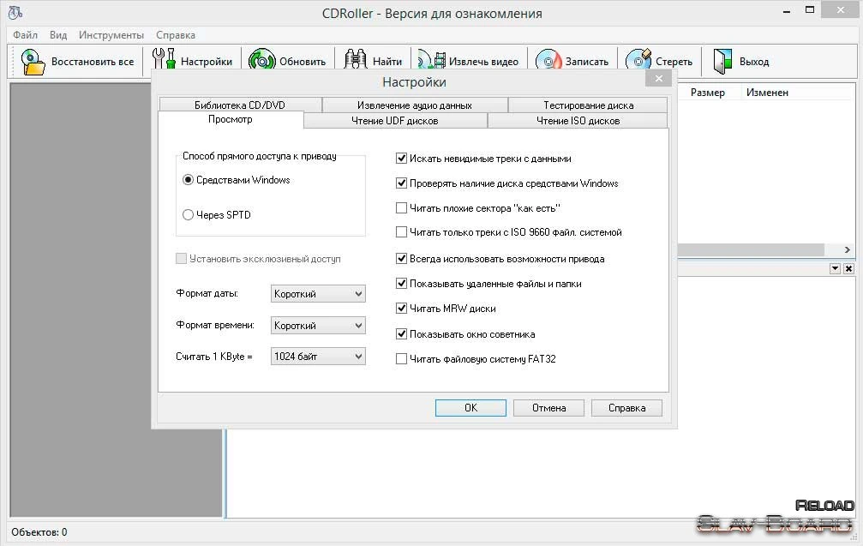Switch to Тестирование диска tab
Viewport: 863px width, 546px height.
[588, 105]
